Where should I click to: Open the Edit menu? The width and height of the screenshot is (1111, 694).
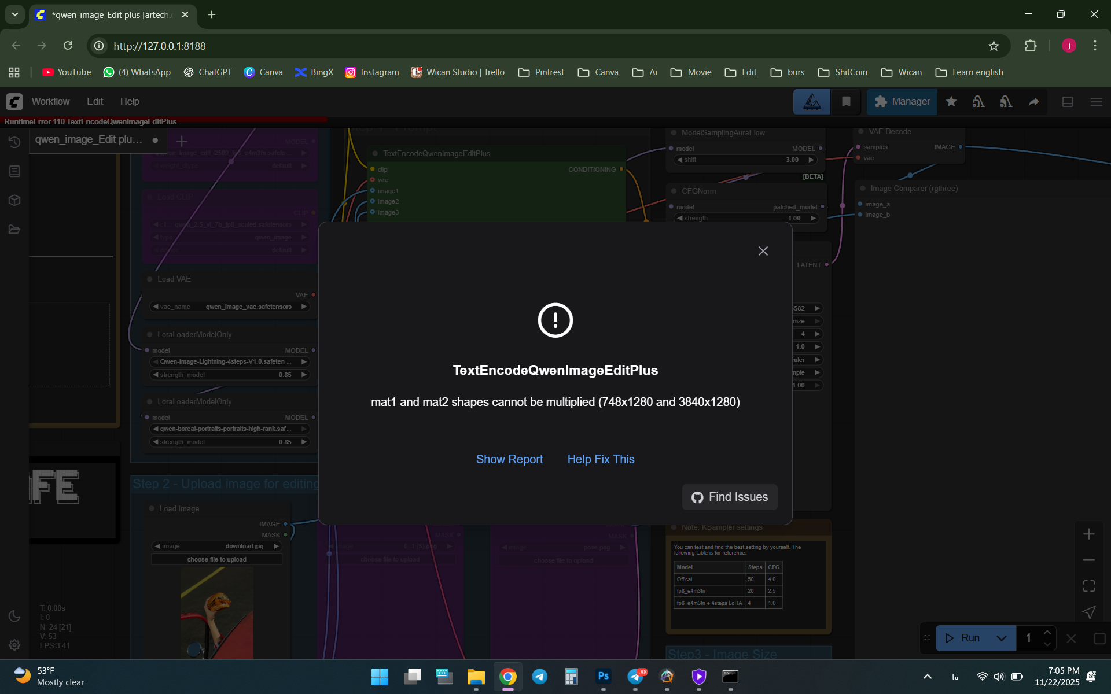tap(95, 101)
